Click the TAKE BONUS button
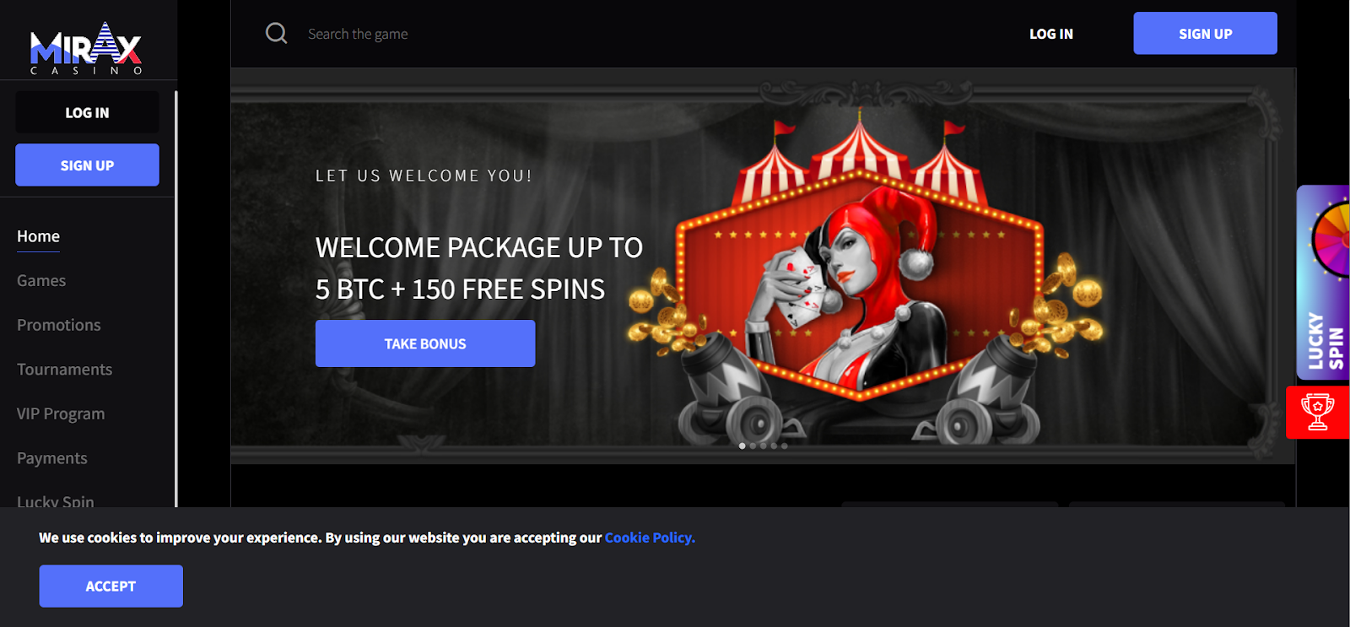1350x627 pixels. (x=425, y=343)
